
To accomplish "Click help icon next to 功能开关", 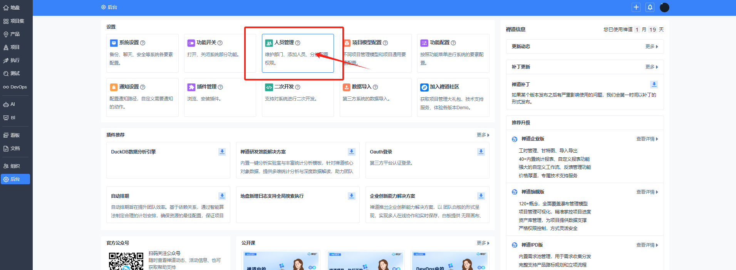I will pyautogui.click(x=220, y=43).
